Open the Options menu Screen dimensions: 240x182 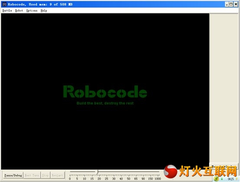[32, 10]
